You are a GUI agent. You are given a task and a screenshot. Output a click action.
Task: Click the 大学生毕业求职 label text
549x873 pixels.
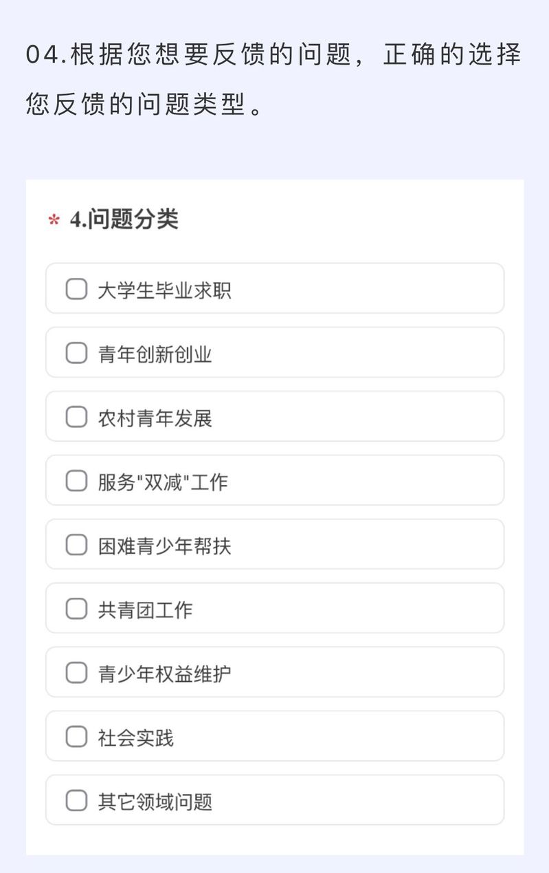click(x=164, y=290)
